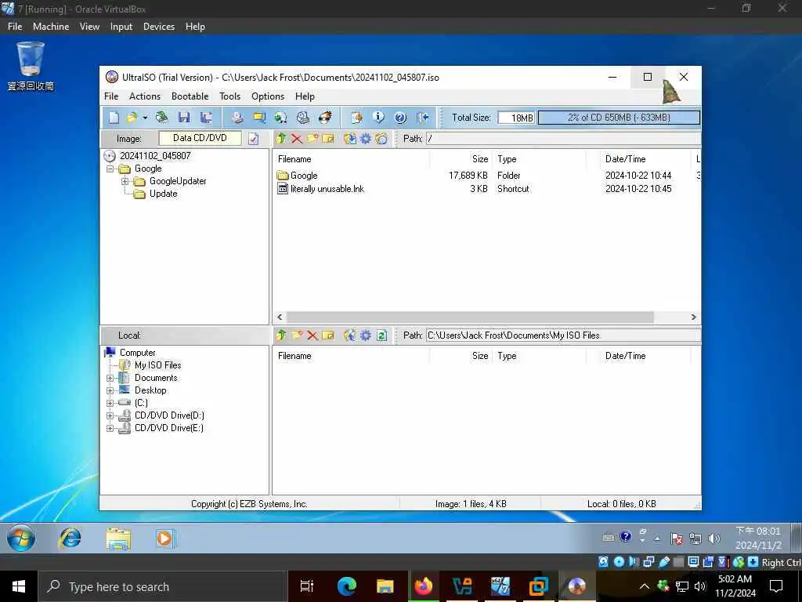Click the Save floppy disk icon
The image size is (802, 602).
tap(183, 118)
